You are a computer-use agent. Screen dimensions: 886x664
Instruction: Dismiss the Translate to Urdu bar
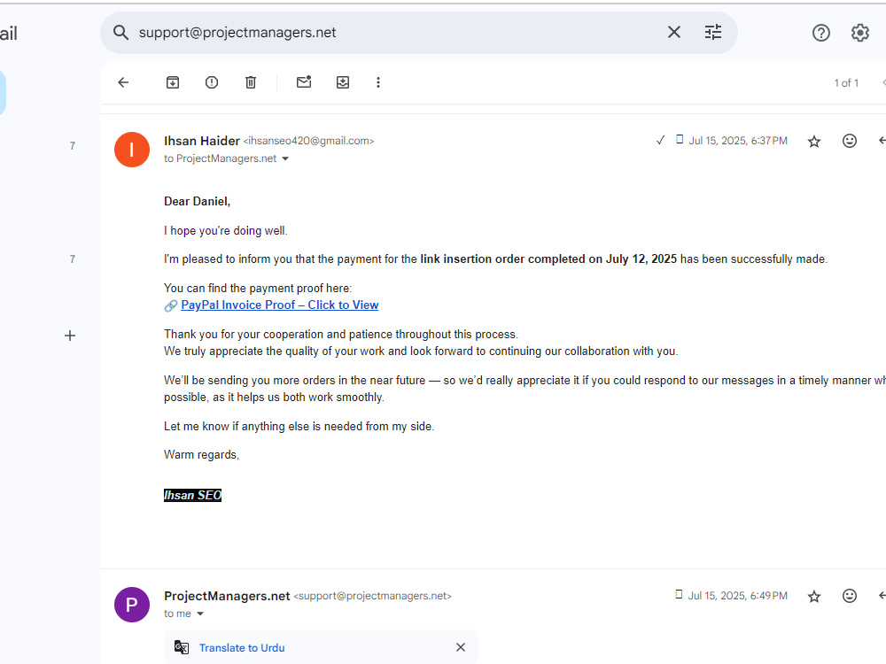coord(461,647)
